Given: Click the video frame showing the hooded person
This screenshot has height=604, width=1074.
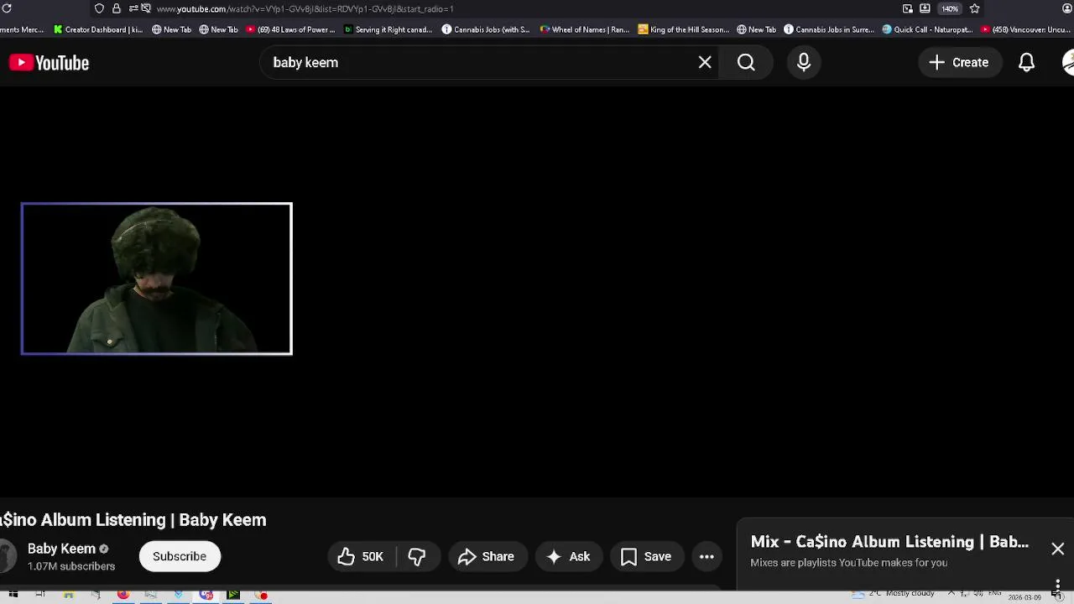Looking at the screenshot, I should click(x=157, y=279).
